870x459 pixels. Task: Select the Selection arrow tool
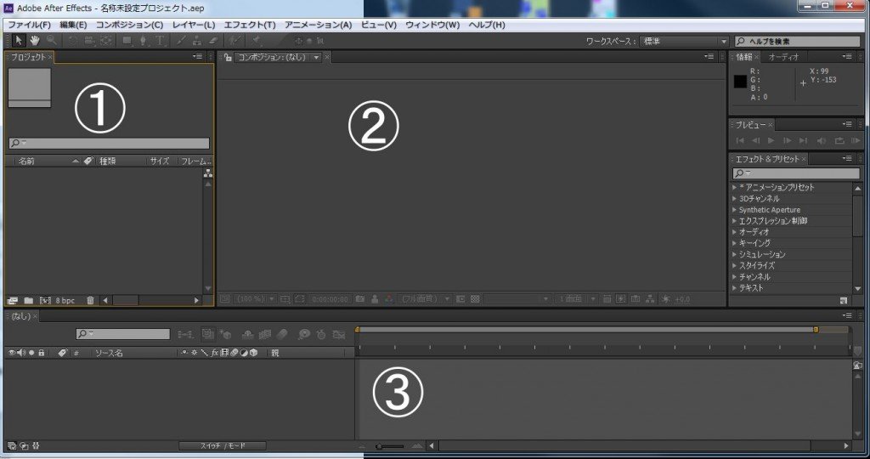point(19,41)
